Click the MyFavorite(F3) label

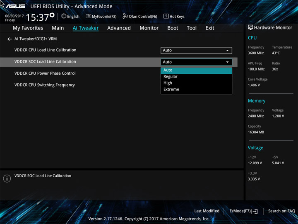click(x=104, y=17)
